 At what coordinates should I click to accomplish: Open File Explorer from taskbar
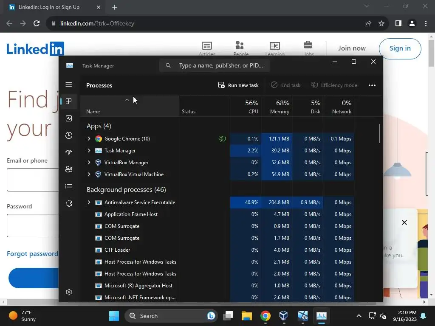tap(247, 316)
